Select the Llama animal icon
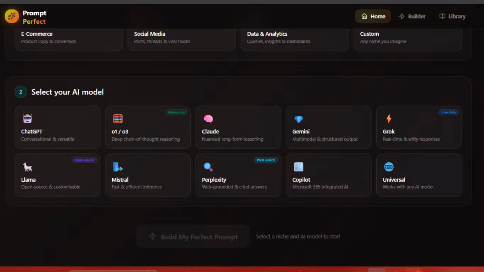This screenshot has height=272, width=484. pos(27,167)
